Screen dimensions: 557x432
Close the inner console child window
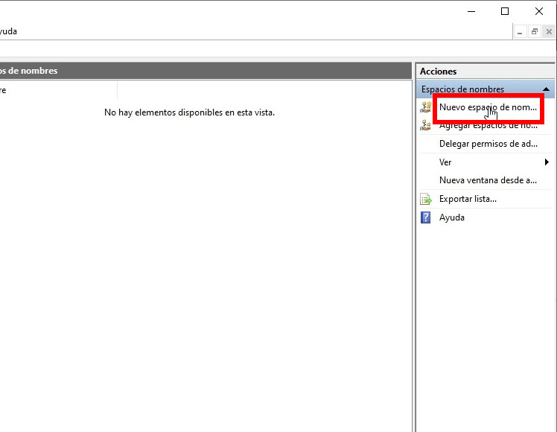549,32
